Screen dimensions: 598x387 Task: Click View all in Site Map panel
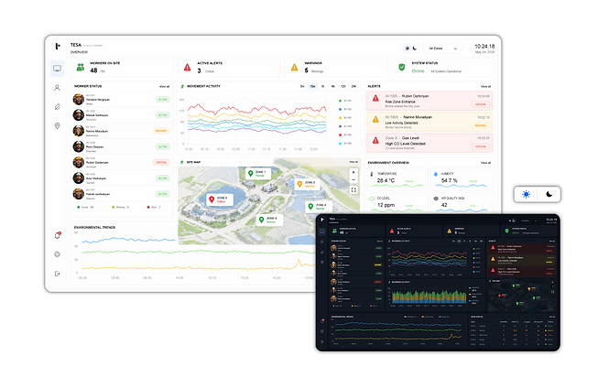[x=353, y=162]
